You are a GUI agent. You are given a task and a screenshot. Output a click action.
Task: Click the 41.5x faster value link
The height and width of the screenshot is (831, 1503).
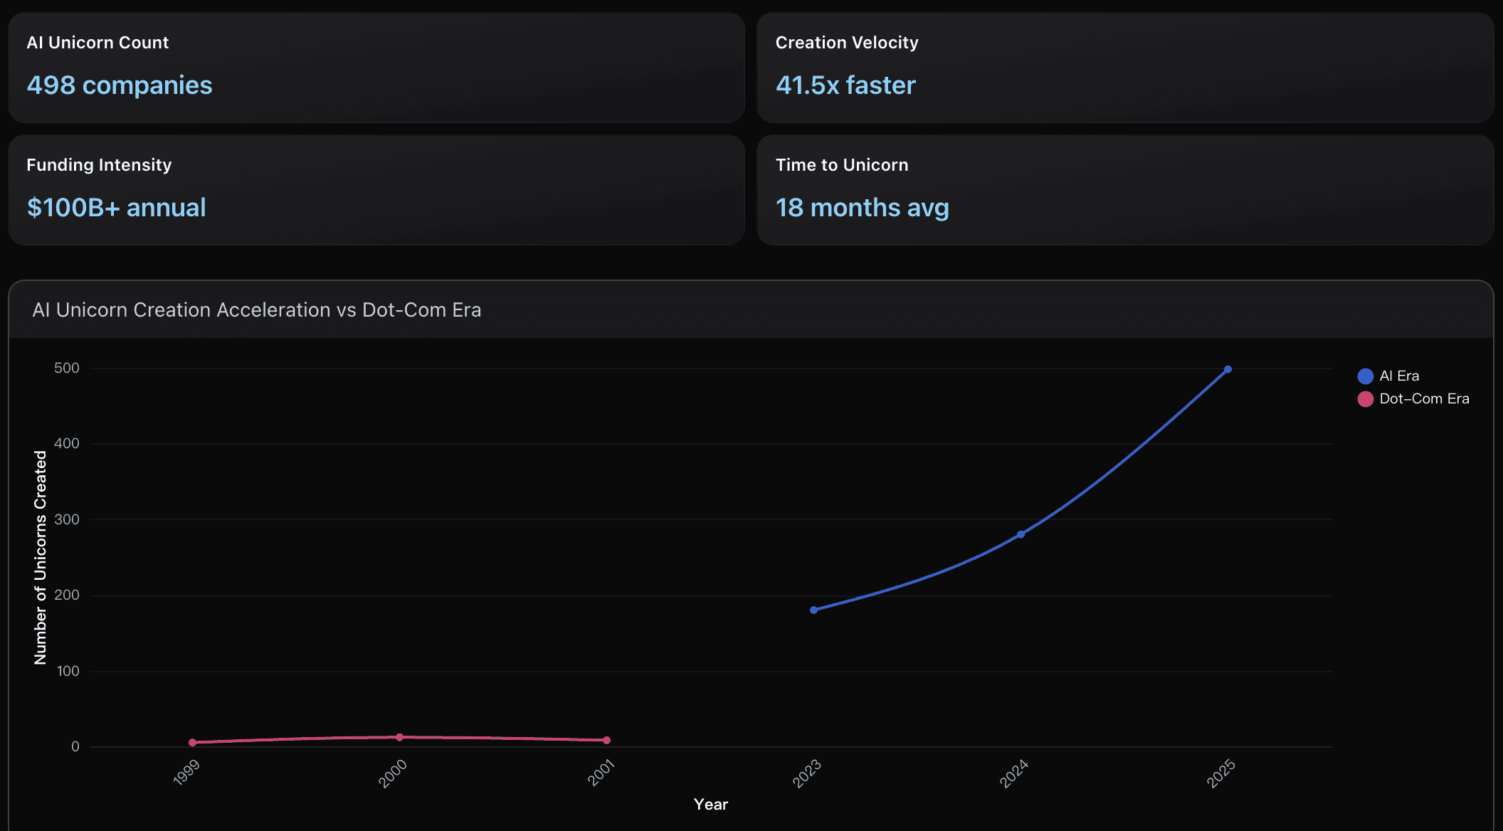[845, 85]
